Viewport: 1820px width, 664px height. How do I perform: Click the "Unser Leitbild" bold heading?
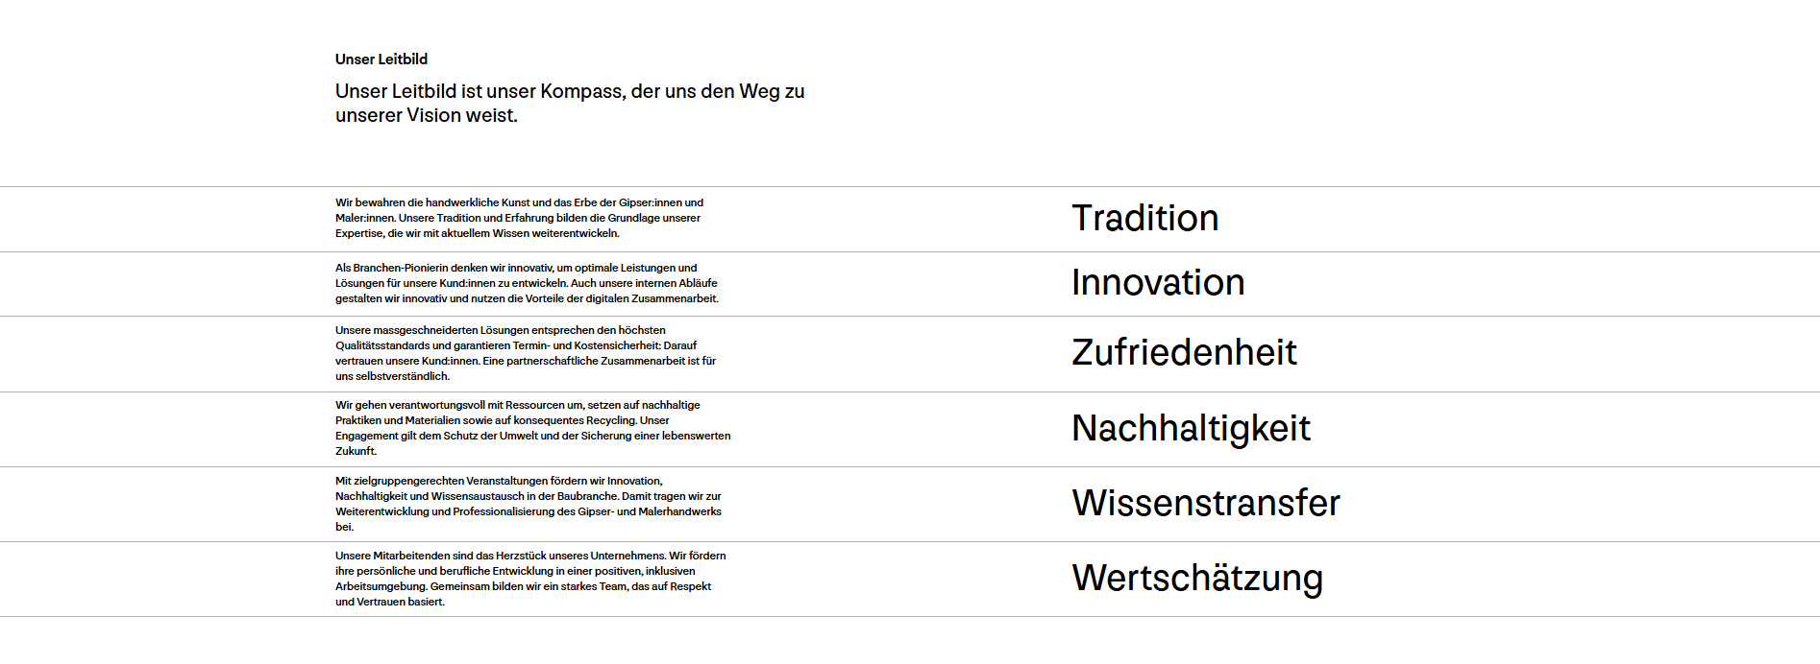coord(381,59)
